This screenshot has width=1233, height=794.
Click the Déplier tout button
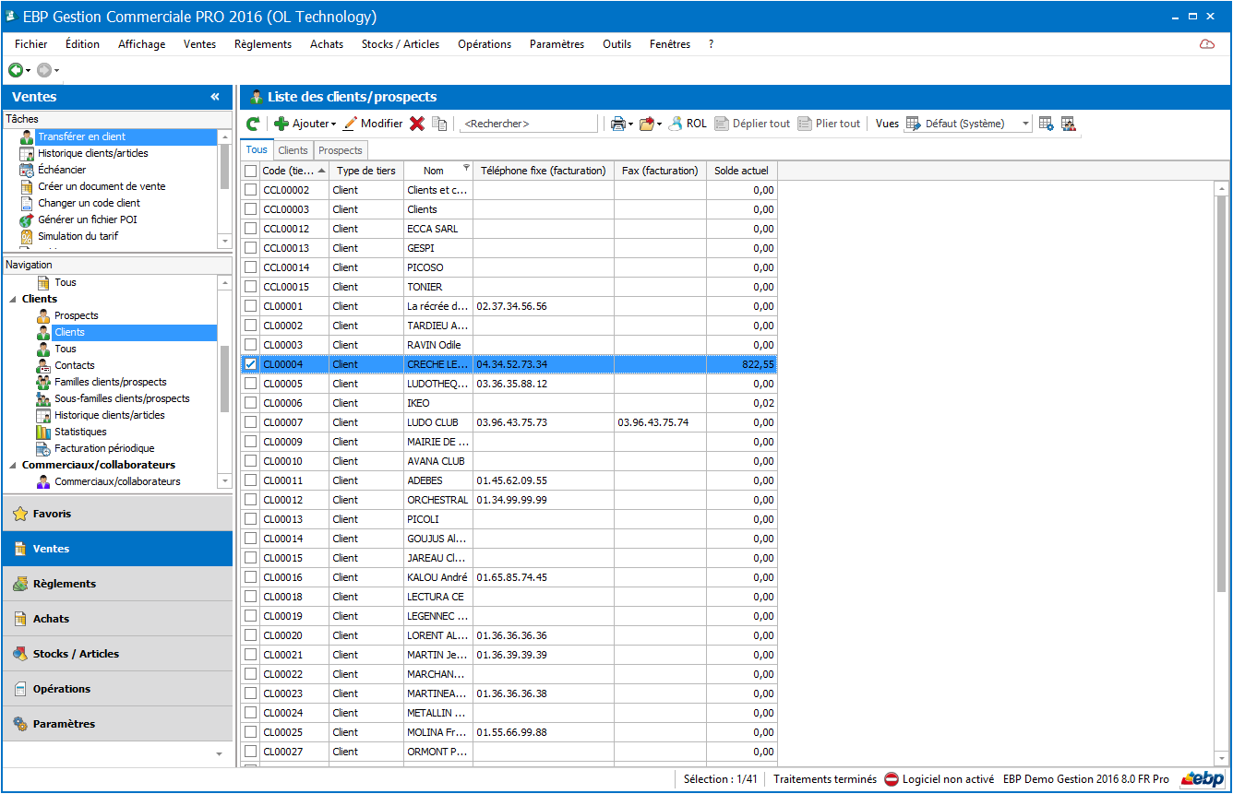click(753, 124)
